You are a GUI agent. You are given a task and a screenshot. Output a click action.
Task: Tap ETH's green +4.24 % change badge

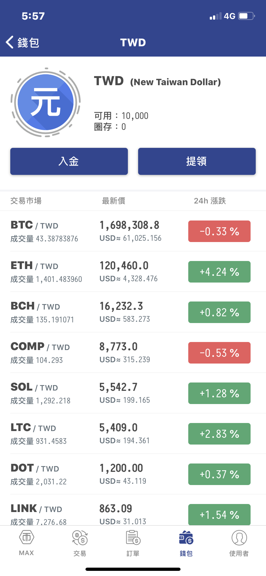[219, 272]
